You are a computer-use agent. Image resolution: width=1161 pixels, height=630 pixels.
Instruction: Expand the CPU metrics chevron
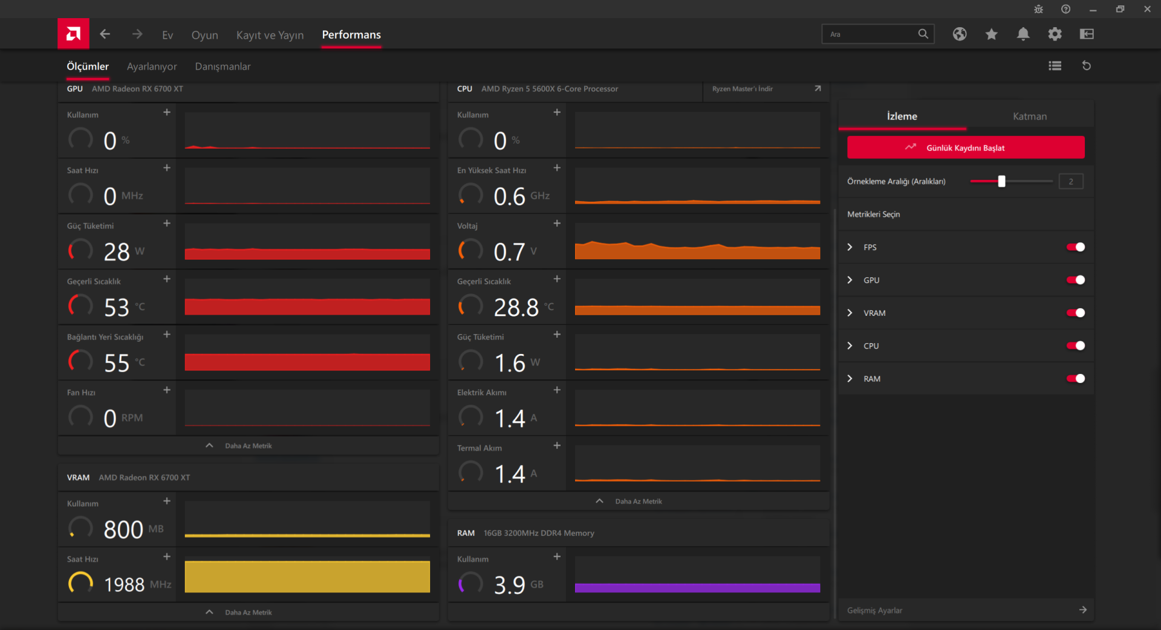(850, 346)
